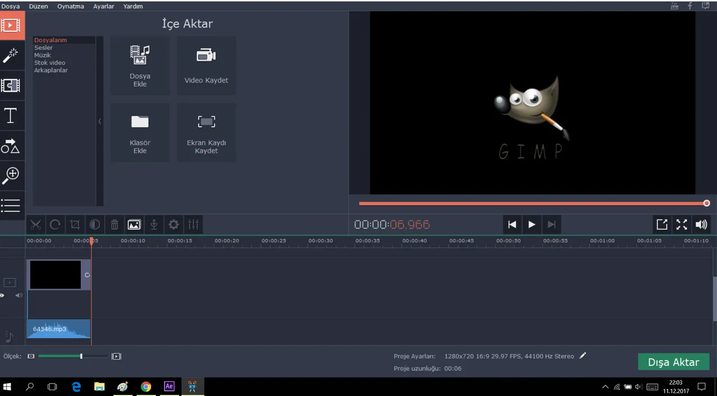
Task: Click the trash Delete clip icon
Action: click(114, 225)
